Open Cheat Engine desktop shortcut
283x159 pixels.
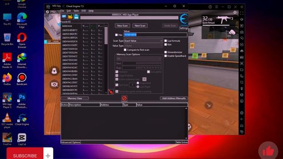tap(22, 119)
